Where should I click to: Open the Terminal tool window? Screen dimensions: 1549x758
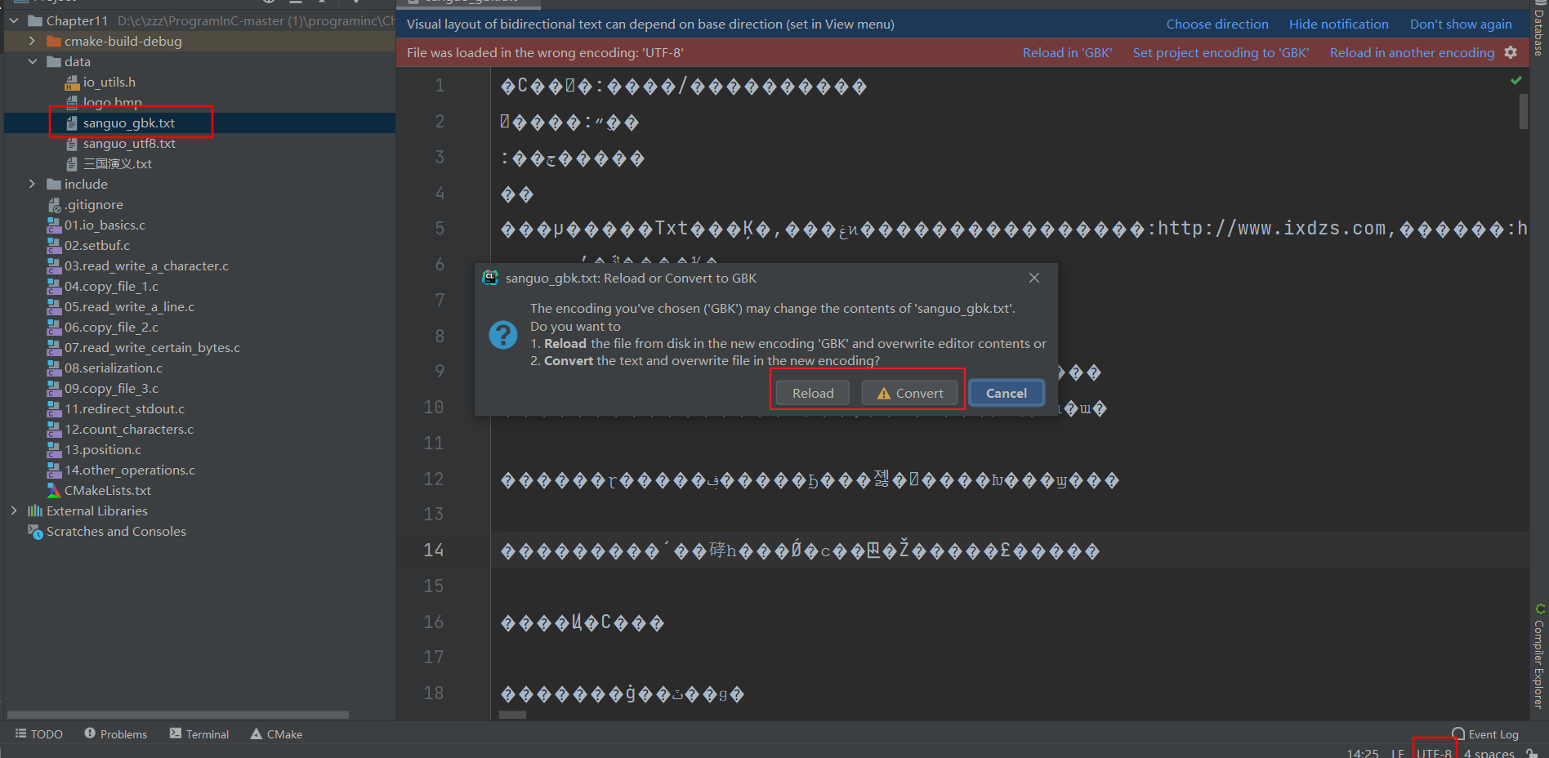click(x=199, y=734)
